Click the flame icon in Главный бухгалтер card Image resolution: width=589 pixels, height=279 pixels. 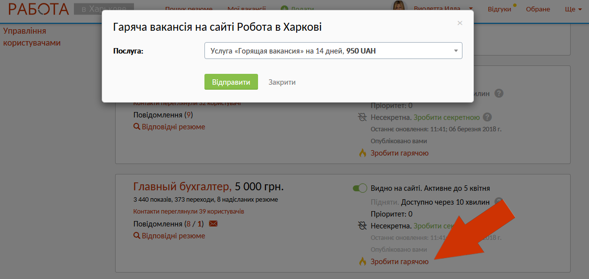362,261
